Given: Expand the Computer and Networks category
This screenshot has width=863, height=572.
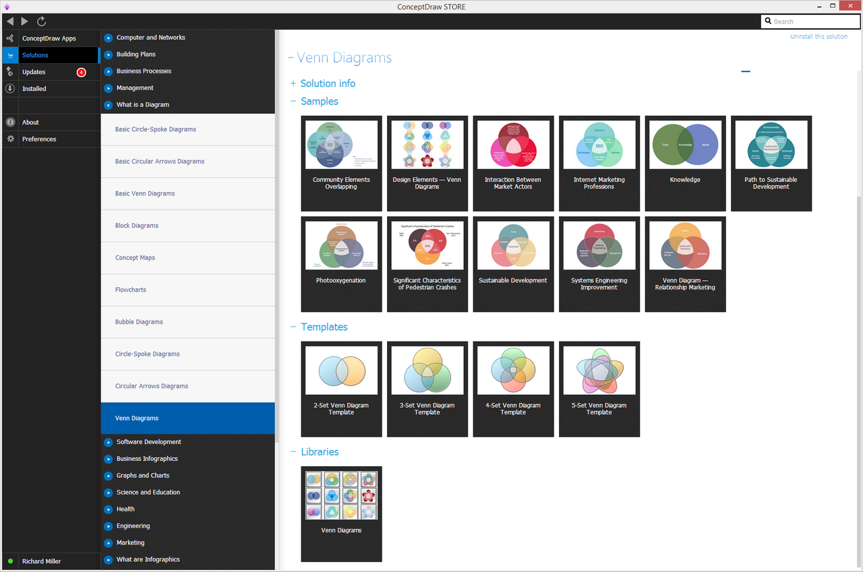Looking at the screenshot, I should pos(109,38).
